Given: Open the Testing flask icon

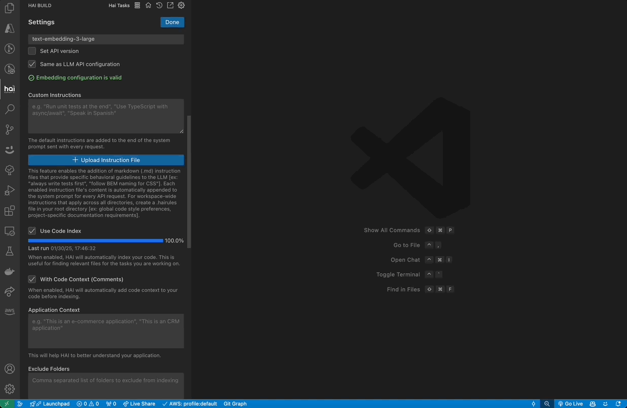Looking at the screenshot, I should coord(10,251).
